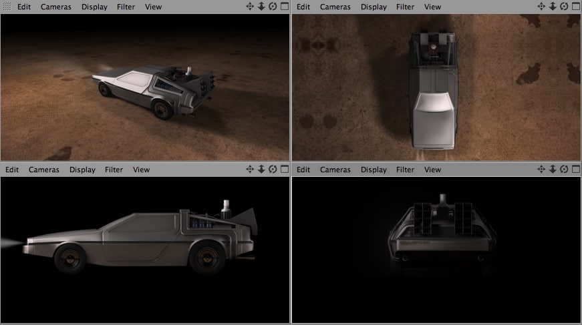This screenshot has height=325, width=582.
Task: Click the rotate camera icon in the side-view viewport
Action: coord(273,170)
